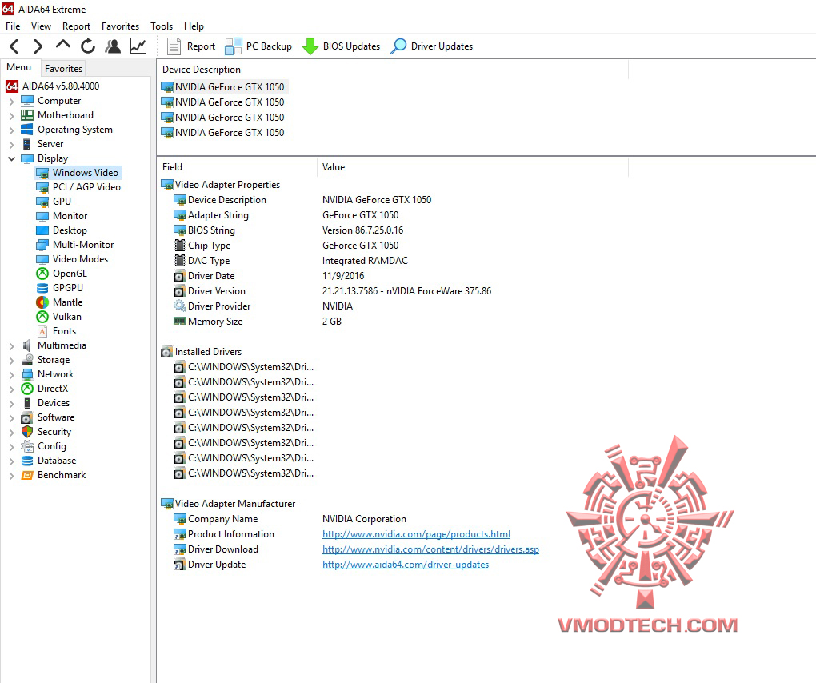Image resolution: width=816 pixels, height=683 pixels.
Task: Expand the Multimedia tree node
Action: [x=11, y=345]
